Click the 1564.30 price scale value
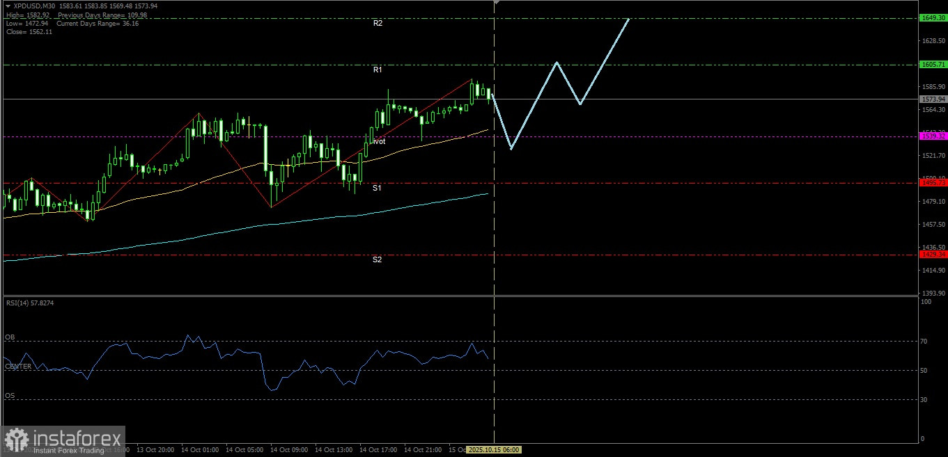This screenshot has width=948, height=457. (933, 110)
